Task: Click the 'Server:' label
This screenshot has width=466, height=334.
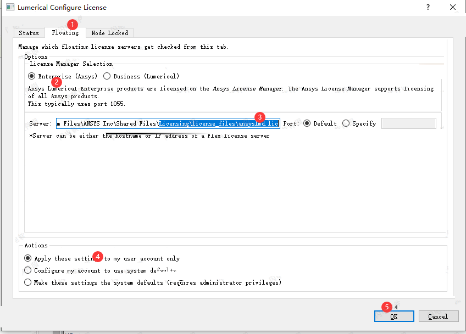Action: click(x=41, y=123)
